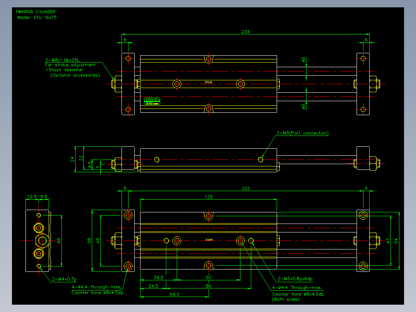Viewport: 416px width, 312px height.
Task: Select the 2-M5x0.8px6dp annotation text
Action: click(x=296, y=278)
